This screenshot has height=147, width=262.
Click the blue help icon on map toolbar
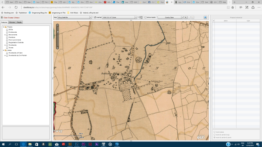pos(205,17)
